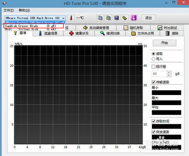Image resolution: width=189 pixels, height=156 pixels.
Task: Open the 健康状况 tab with red cross
Action: pos(79,34)
